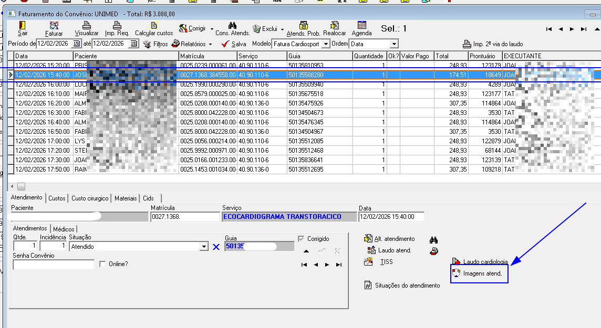Switch to the Médicos tab
Screen dimensions: 601x328
[64, 229]
